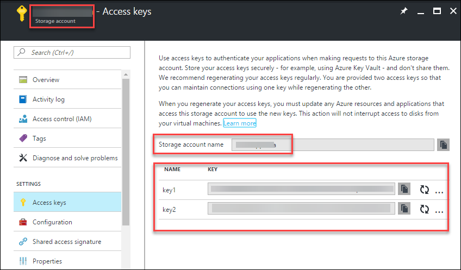Click the KEY column header
The height and width of the screenshot is (270, 461).
pos(213,169)
